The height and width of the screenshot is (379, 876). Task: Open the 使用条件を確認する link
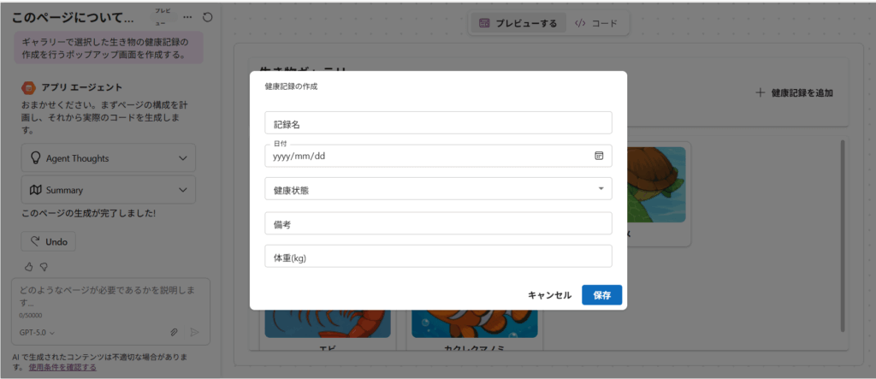(62, 367)
